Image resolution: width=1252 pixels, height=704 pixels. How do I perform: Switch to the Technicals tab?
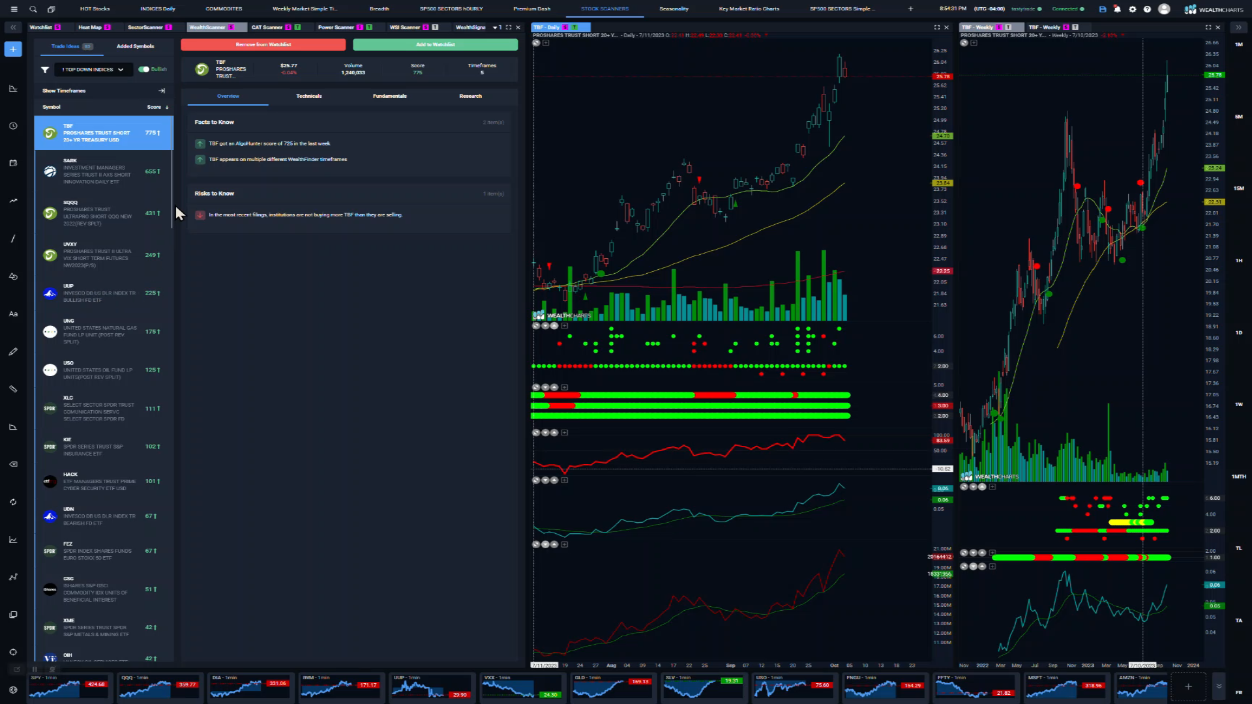pos(308,96)
